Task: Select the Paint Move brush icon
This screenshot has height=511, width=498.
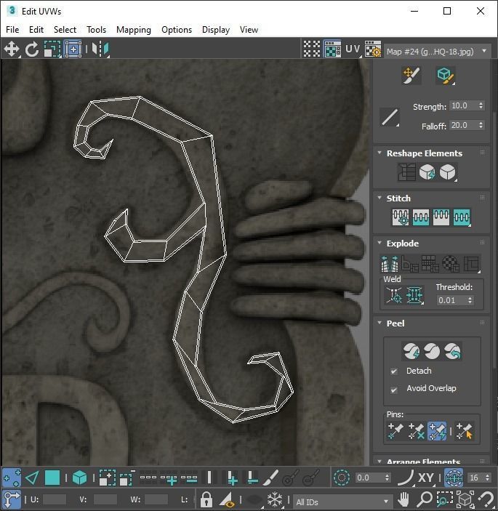Action: pos(411,76)
